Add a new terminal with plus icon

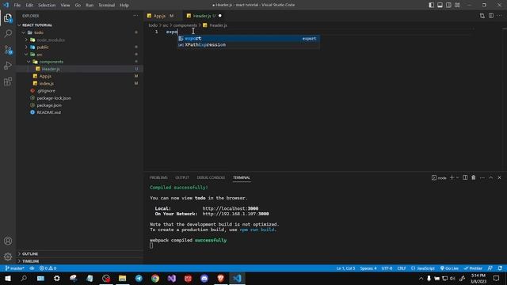[452, 177]
